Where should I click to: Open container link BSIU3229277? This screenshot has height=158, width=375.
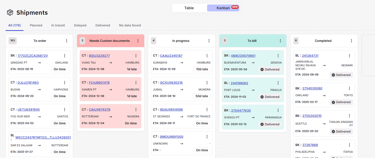click(99, 56)
